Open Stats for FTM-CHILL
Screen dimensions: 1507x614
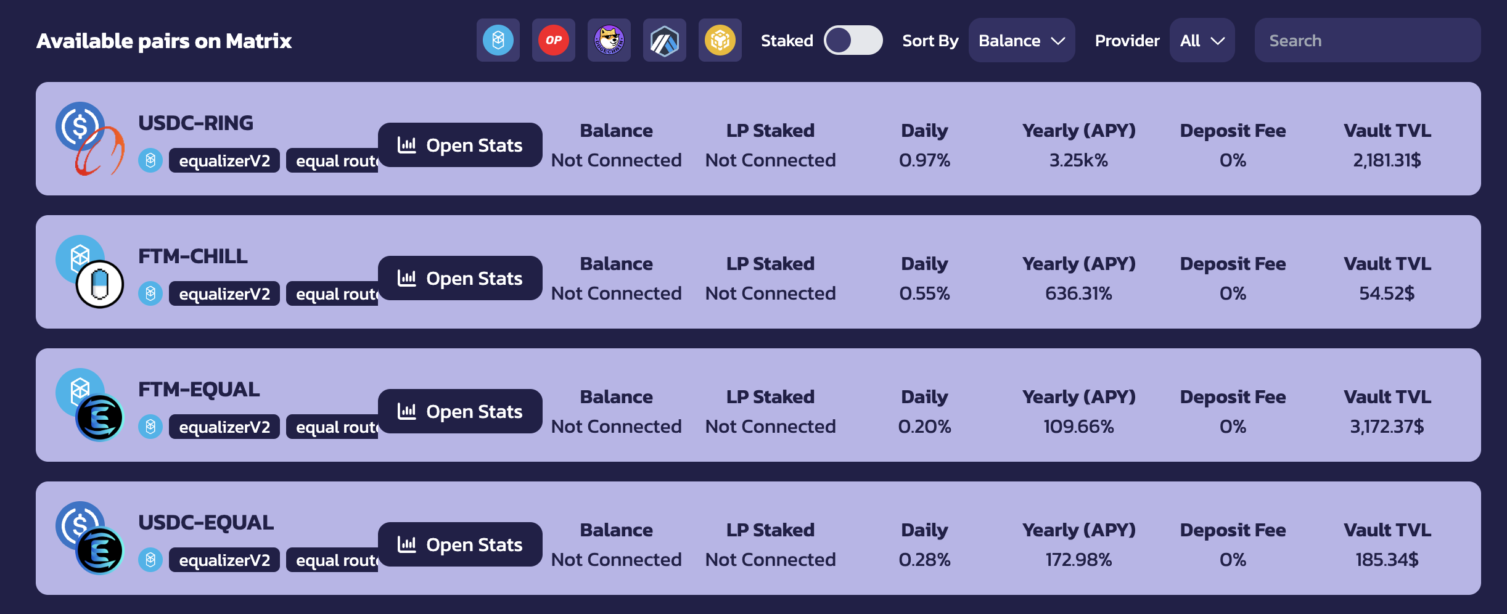460,279
